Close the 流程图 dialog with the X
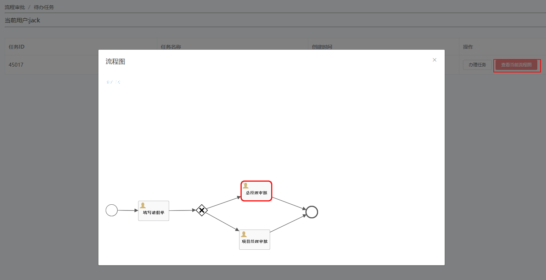Viewport: 546px width, 280px height. [x=434, y=60]
